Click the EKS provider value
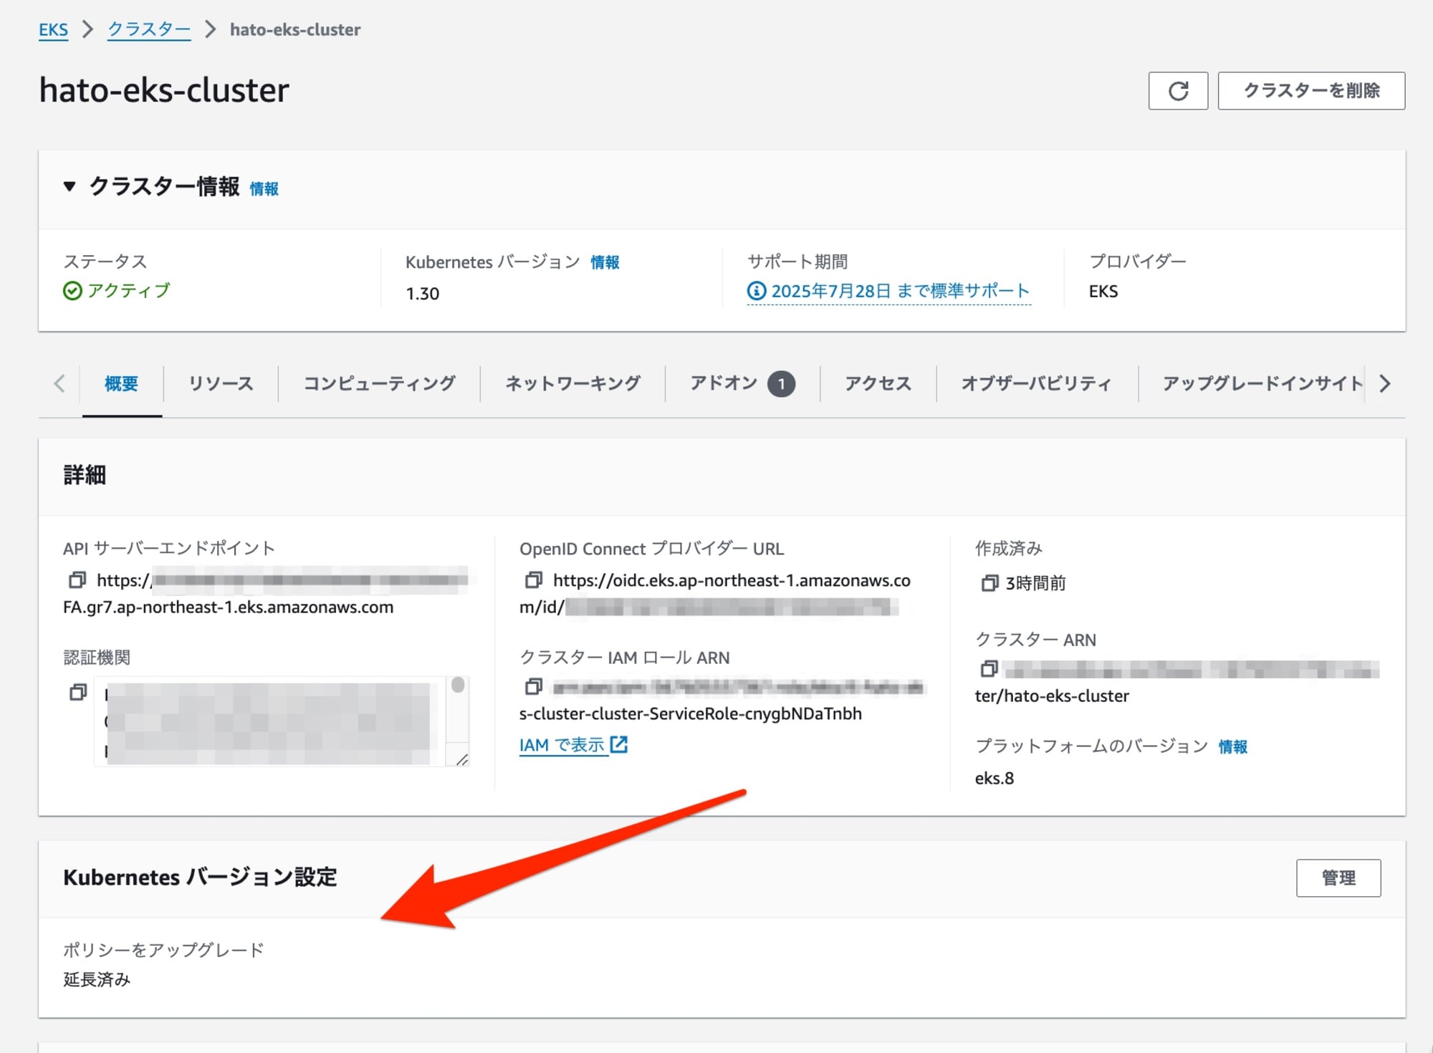The height and width of the screenshot is (1053, 1433). (1103, 292)
